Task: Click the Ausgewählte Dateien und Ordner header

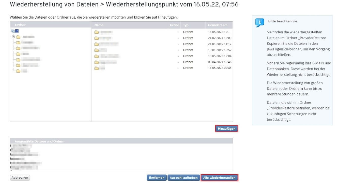Action: pos(121,141)
